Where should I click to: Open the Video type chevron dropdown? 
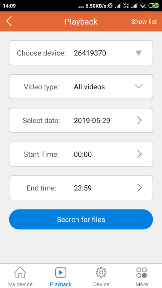pyautogui.click(x=139, y=86)
